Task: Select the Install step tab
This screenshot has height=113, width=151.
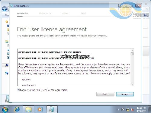Action: (65, 14)
